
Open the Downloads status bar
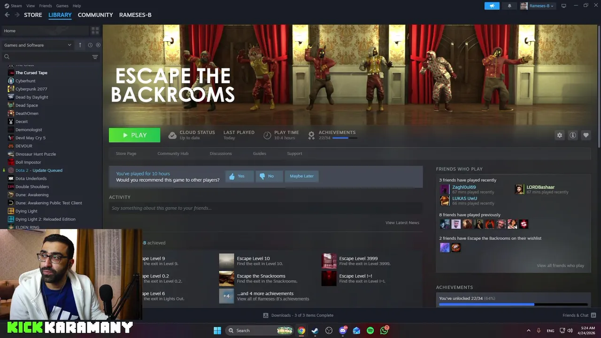(x=298, y=315)
